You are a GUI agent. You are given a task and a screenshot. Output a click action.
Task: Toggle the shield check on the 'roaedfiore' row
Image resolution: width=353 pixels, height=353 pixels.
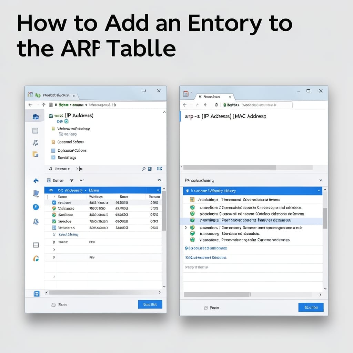tap(192, 207)
